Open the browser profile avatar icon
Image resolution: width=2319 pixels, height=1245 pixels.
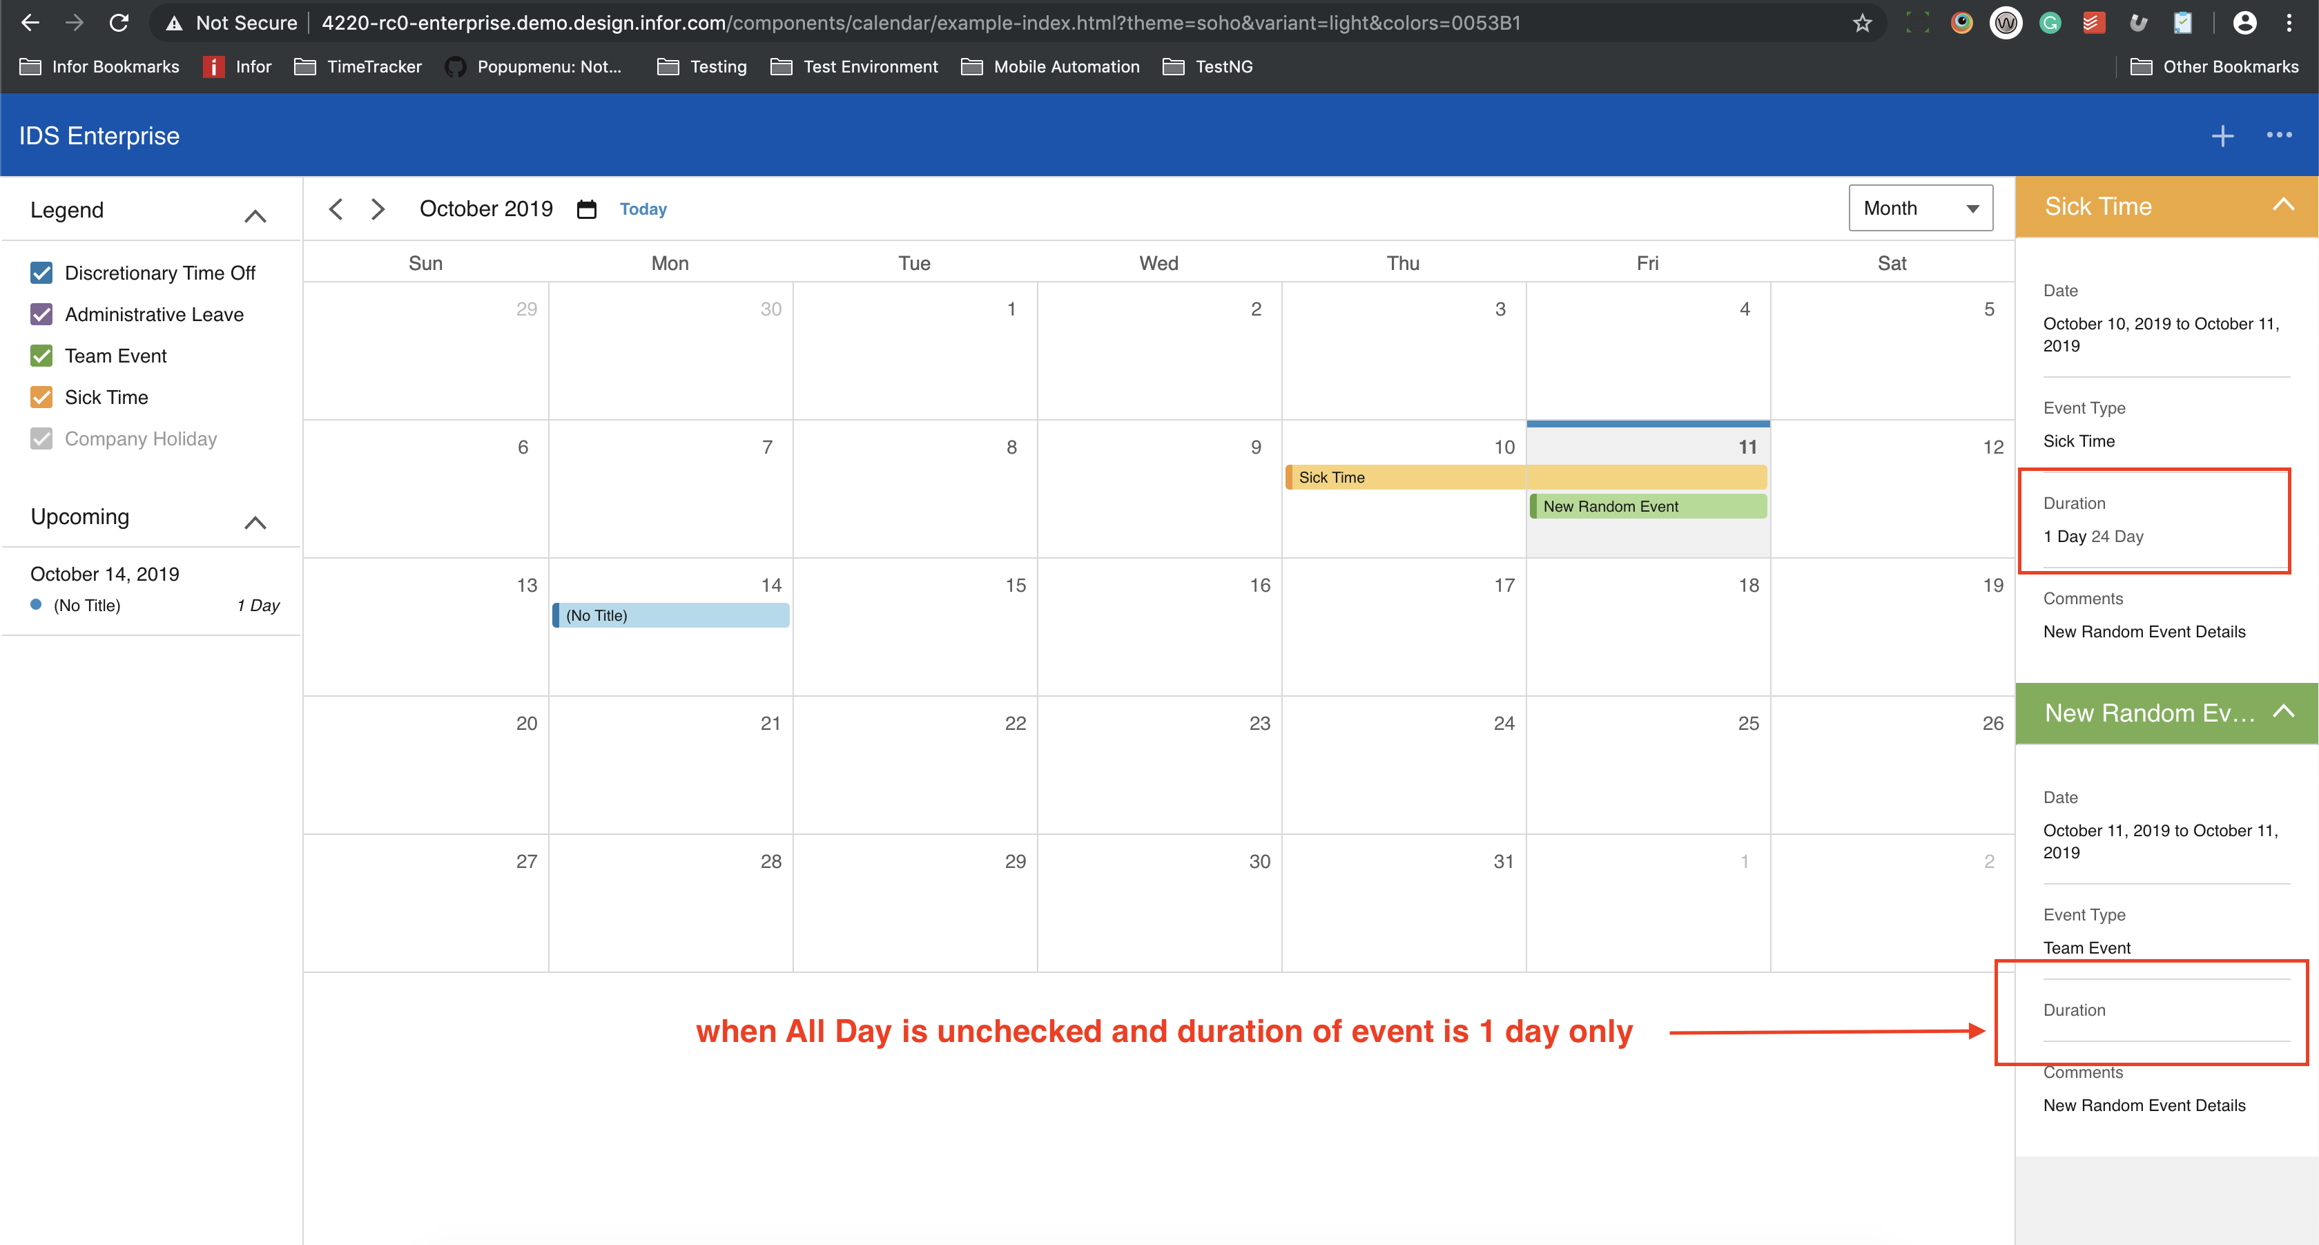click(x=2244, y=23)
